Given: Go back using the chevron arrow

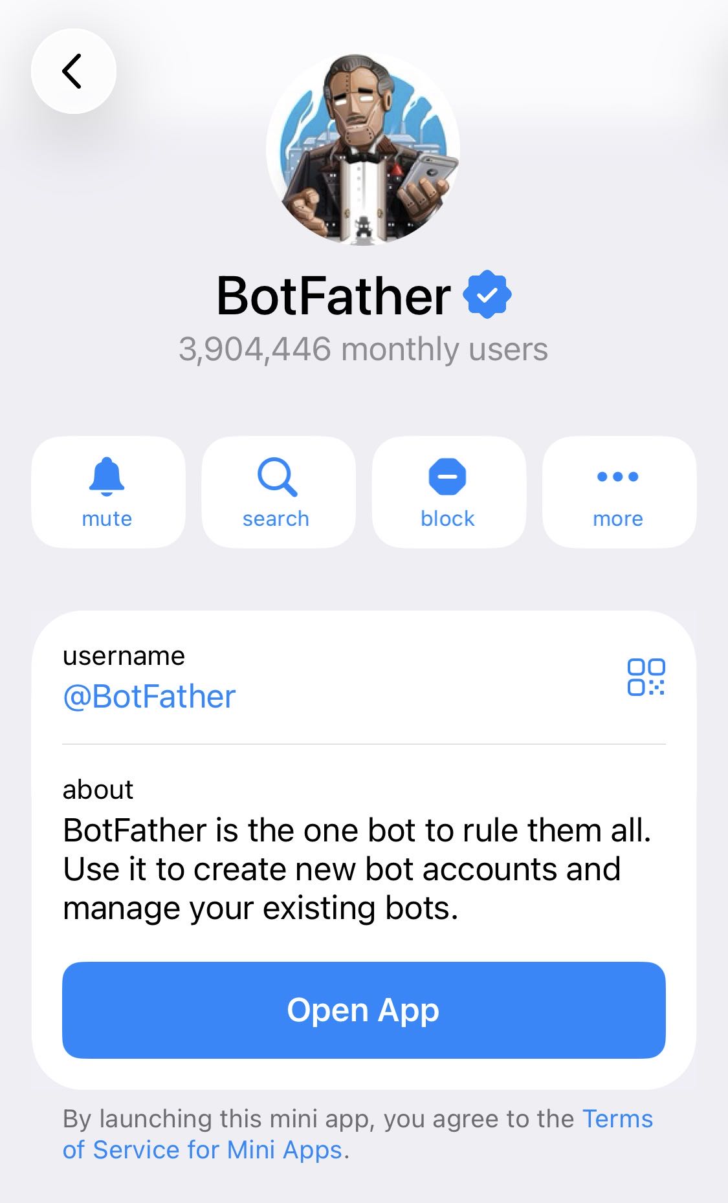Looking at the screenshot, I should pyautogui.click(x=73, y=71).
